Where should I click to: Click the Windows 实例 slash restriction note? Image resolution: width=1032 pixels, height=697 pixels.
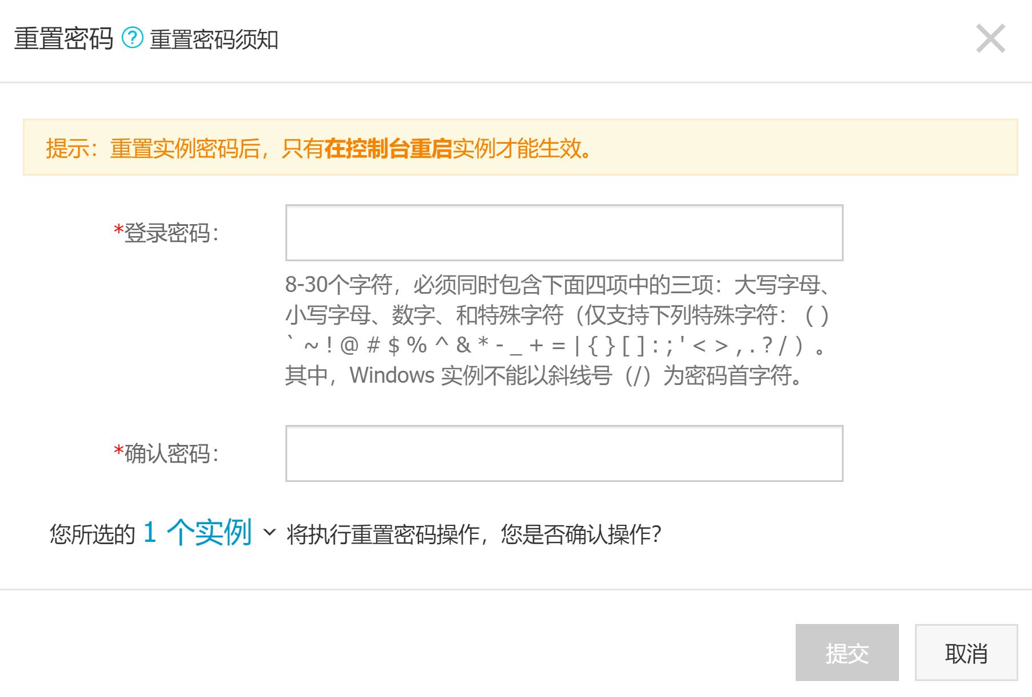click(x=545, y=376)
